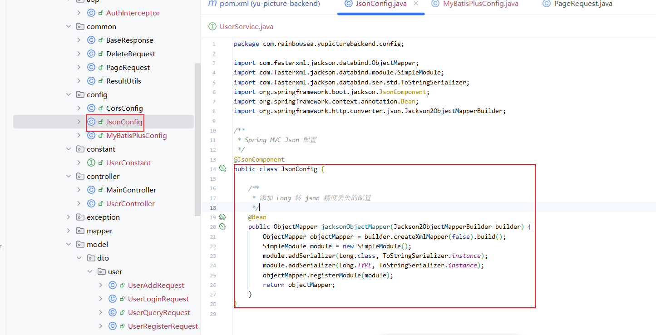Close the JsonConfig.java editor tab
This screenshot has width=656, height=335.
(415, 4)
